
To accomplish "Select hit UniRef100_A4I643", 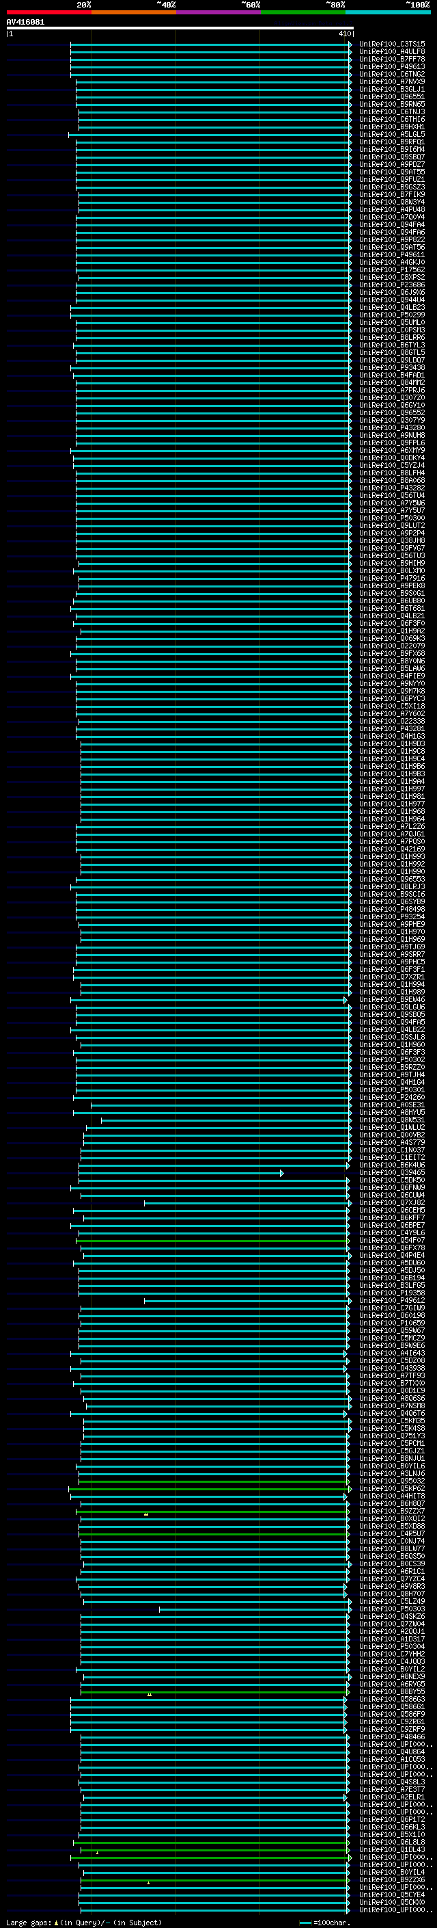I will 392,1353.
